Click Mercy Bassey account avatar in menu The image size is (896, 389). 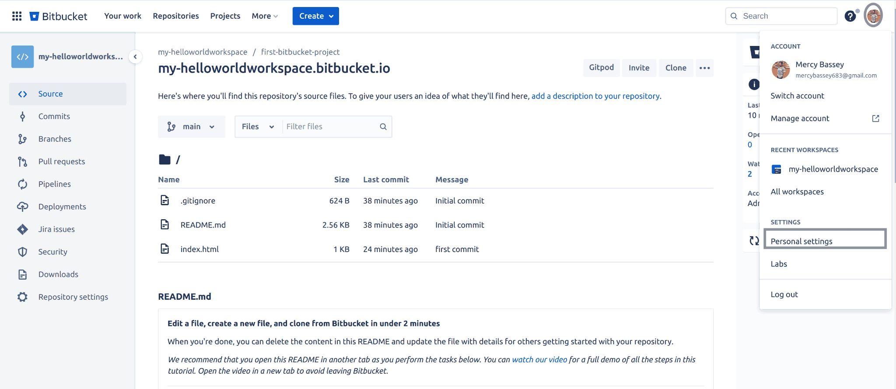pos(780,70)
